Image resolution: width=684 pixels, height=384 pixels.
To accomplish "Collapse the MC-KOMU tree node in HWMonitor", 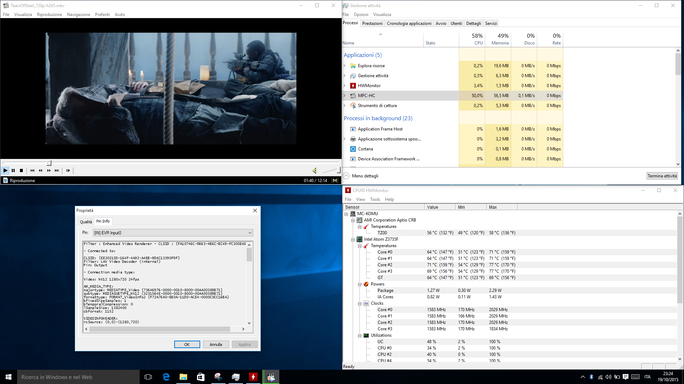I will point(346,214).
